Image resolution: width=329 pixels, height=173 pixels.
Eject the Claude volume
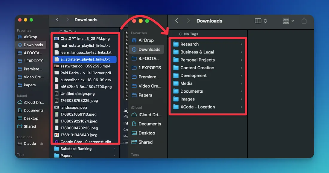tap(42, 144)
